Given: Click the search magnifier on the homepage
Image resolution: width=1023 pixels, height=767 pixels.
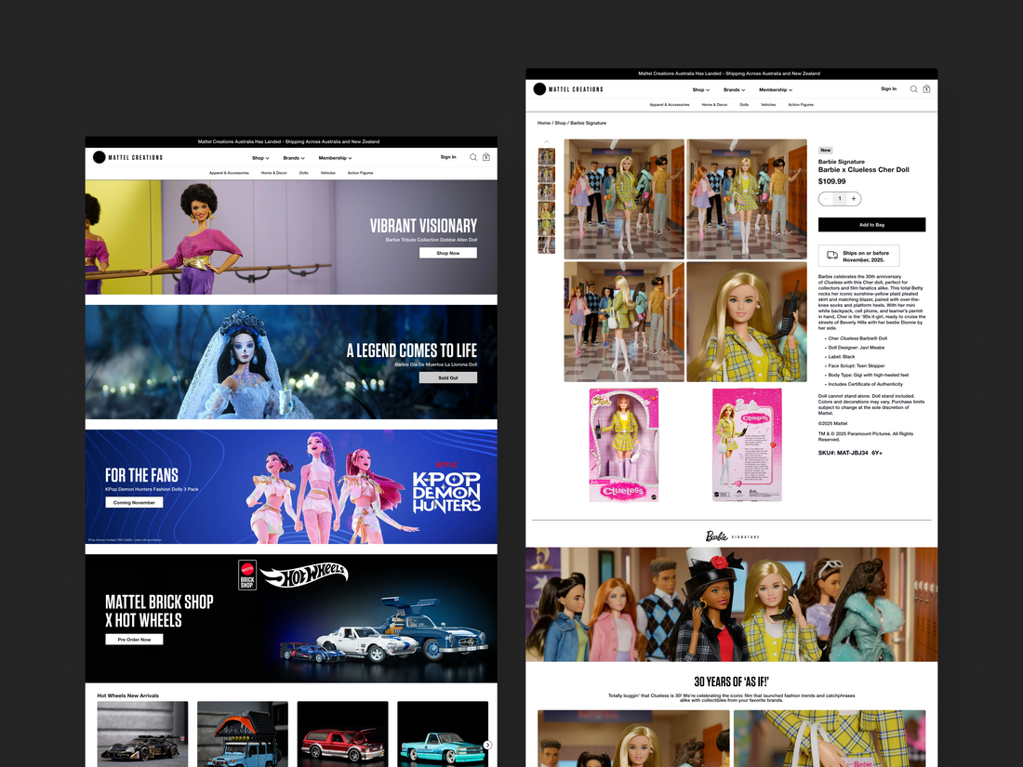Looking at the screenshot, I should 473,157.
